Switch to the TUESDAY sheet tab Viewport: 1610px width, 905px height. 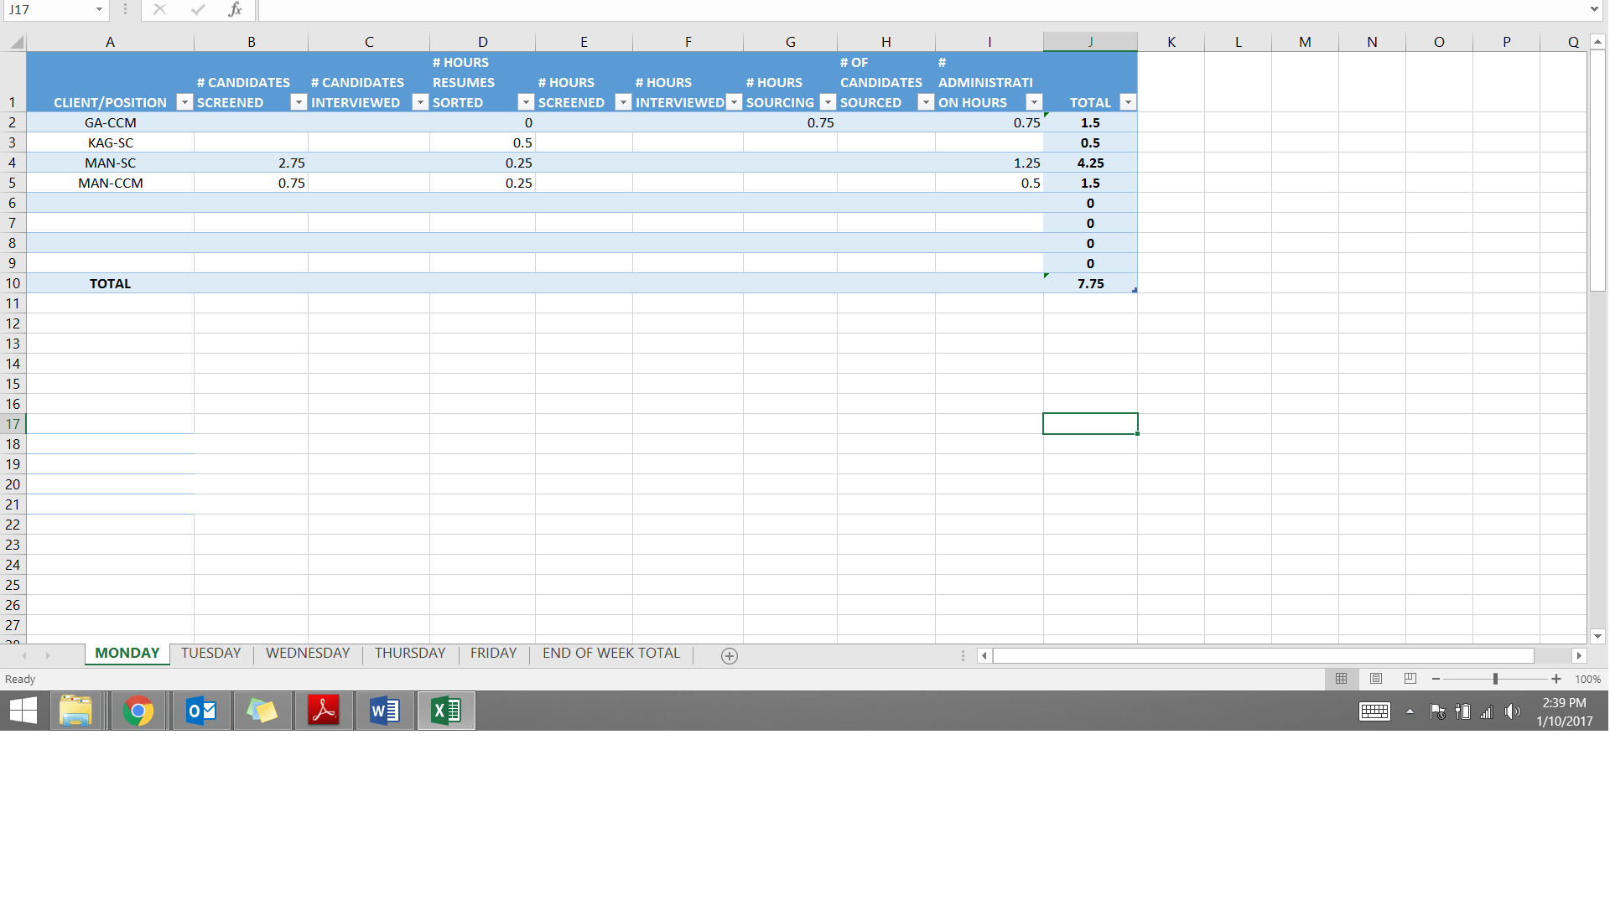(210, 654)
